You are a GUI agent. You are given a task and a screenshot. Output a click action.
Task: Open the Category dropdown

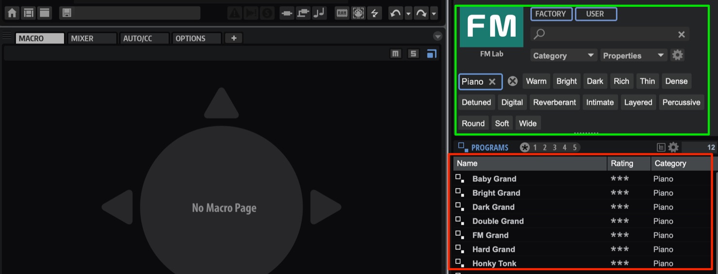point(563,56)
